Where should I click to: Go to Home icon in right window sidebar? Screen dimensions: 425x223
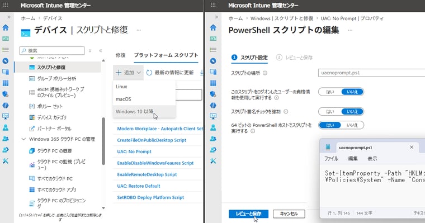[213, 27]
